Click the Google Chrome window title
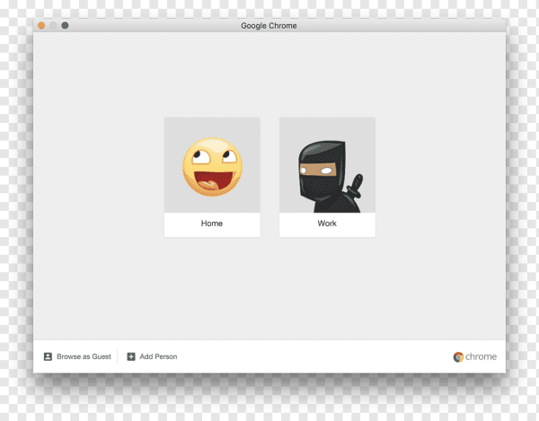This screenshot has height=421, width=539. (x=269, y=25)
